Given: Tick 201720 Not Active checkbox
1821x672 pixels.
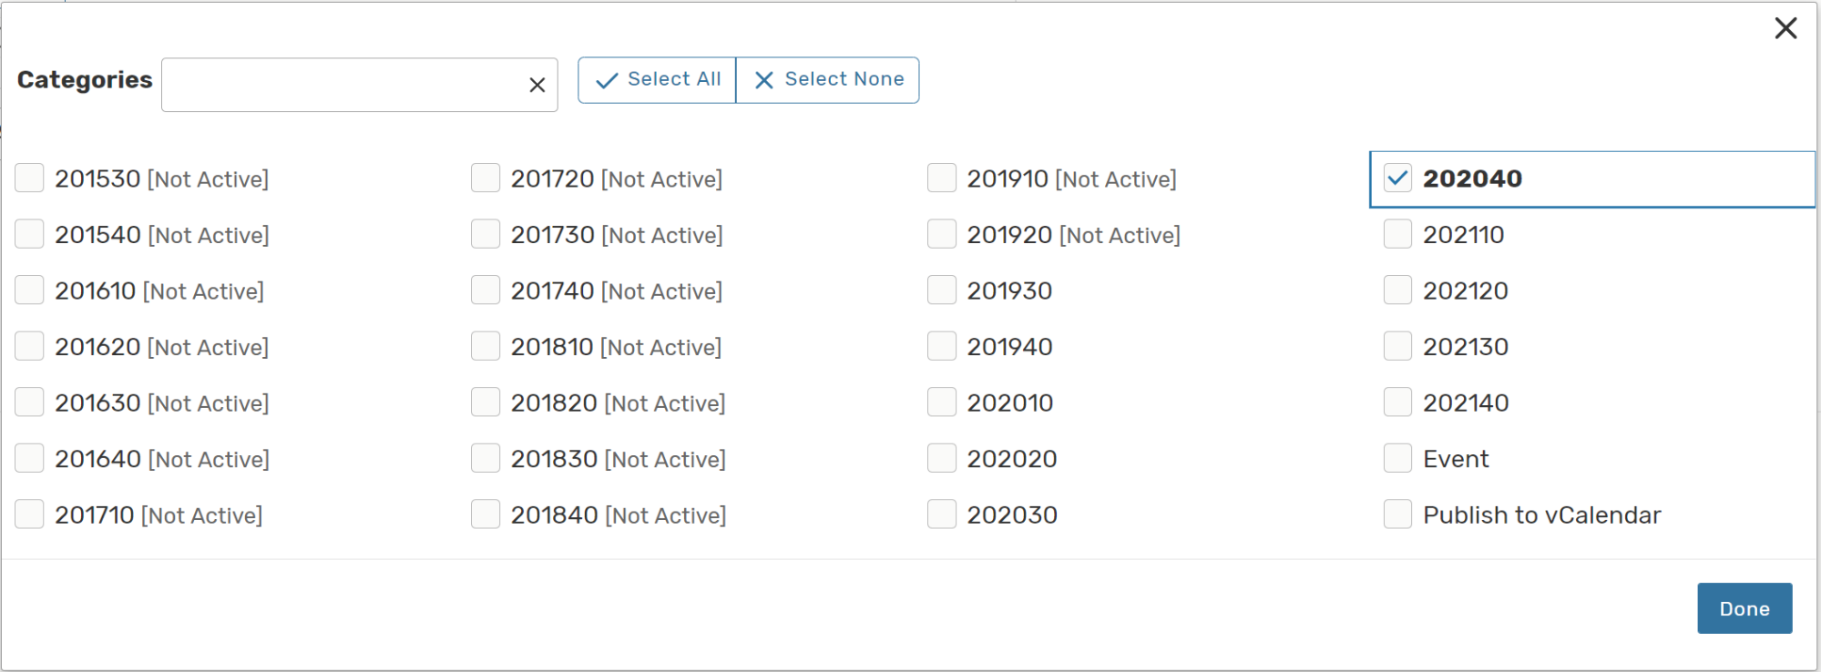Looking at the screenshot, I should [x=485, y=178].
